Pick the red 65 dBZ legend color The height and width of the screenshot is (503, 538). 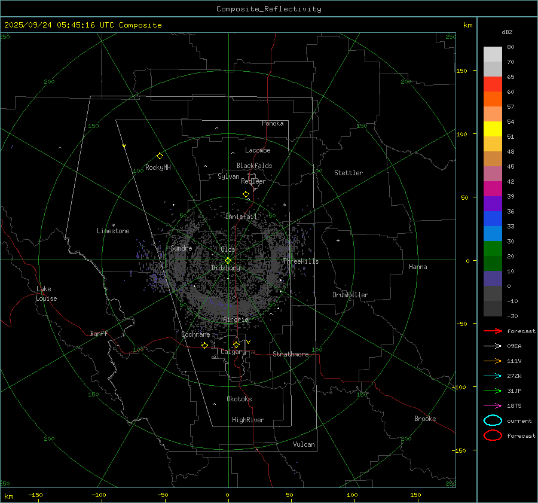[493, 84]
